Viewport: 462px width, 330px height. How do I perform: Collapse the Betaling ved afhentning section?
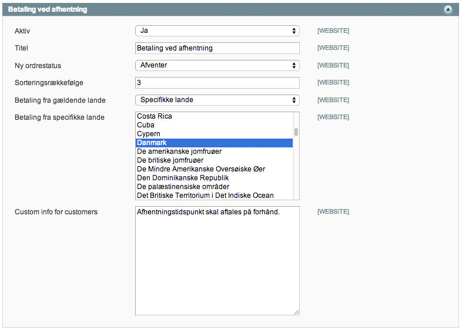[x=448, y=9]
